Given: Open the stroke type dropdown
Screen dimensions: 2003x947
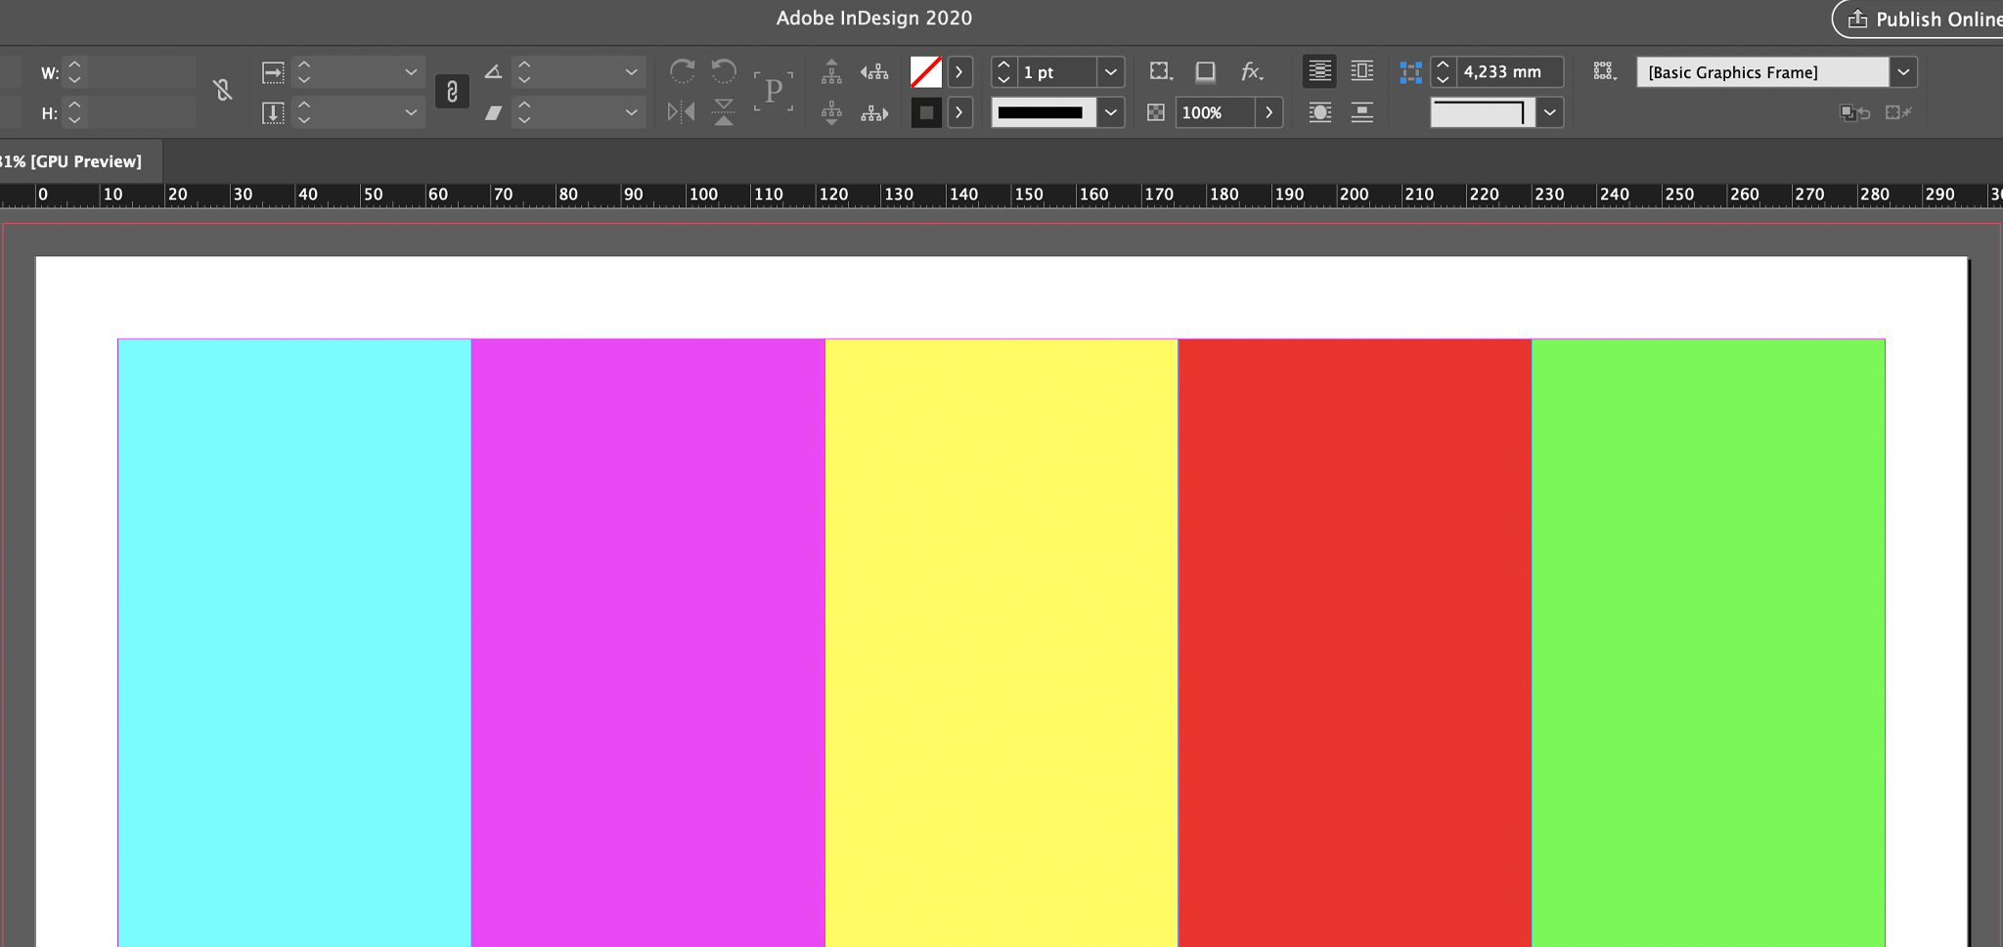Looking at the screenshot, I should (x=1111, y=111).
